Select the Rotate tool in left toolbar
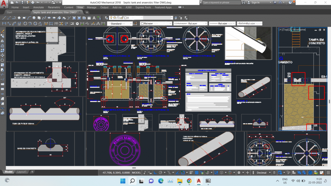This screenshot has width=331, height=186. (3, 60)
